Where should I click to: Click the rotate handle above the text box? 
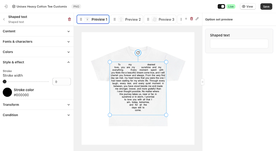(x=138, y=53)
